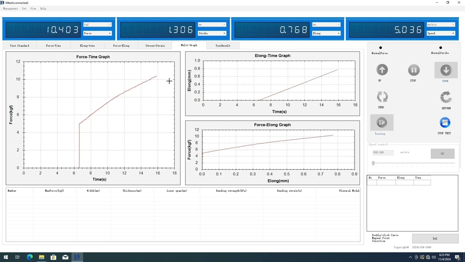Click the 5.036 speed readout display
This screenshot has width=465, height=262.
(x=386, y=29)
